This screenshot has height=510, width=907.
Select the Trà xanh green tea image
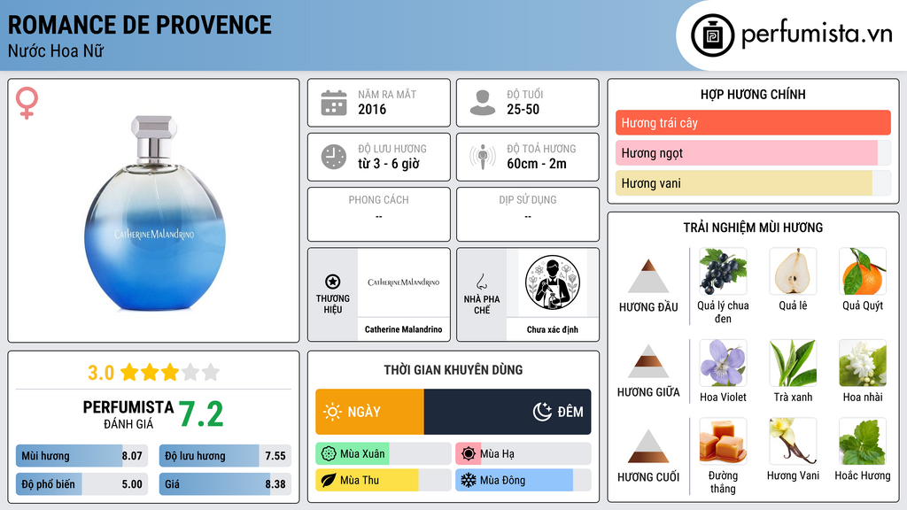[793, 363]
